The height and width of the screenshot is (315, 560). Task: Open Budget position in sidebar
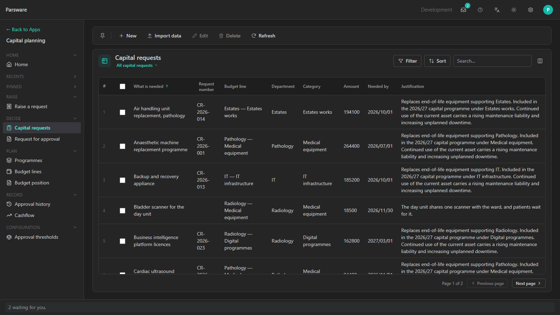tap(42, 183)
